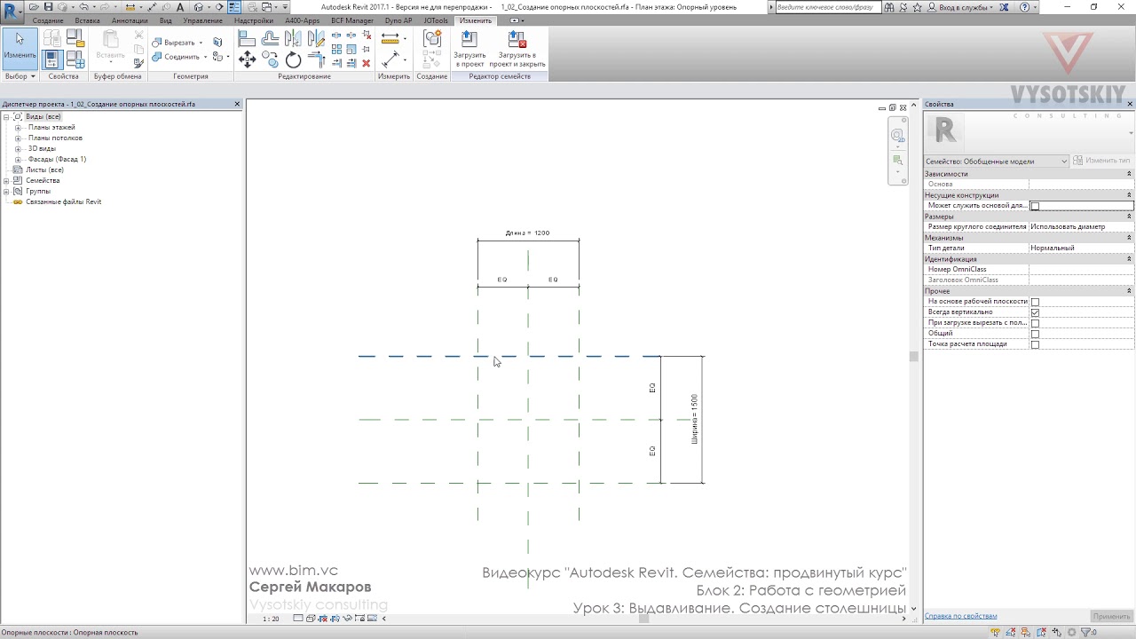Click the red Delete X icon
Viewport: 1136px width, 639px height.
pos(366,63)
